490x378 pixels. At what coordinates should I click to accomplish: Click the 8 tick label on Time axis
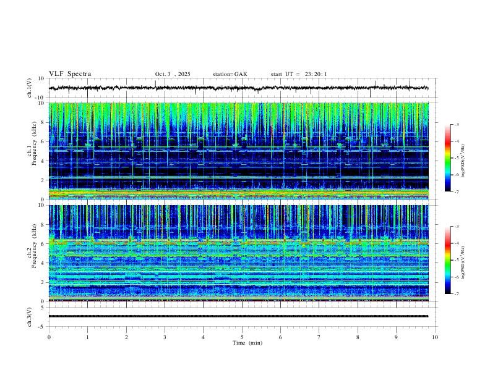click(358, 337)
